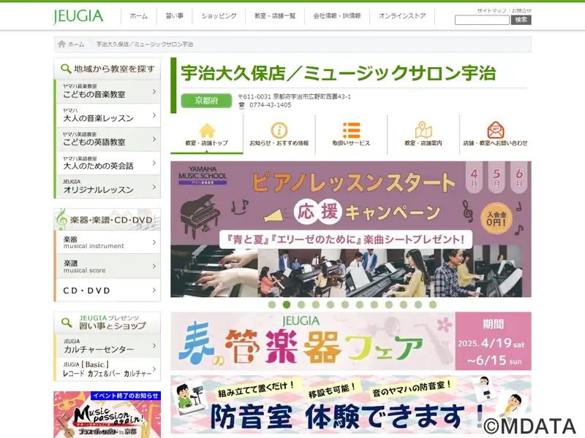Click the 宇治大久保店／ミュージックサロン宇治 heading
The width and height of the screenshot is (585, 438).
click(339, 73)
